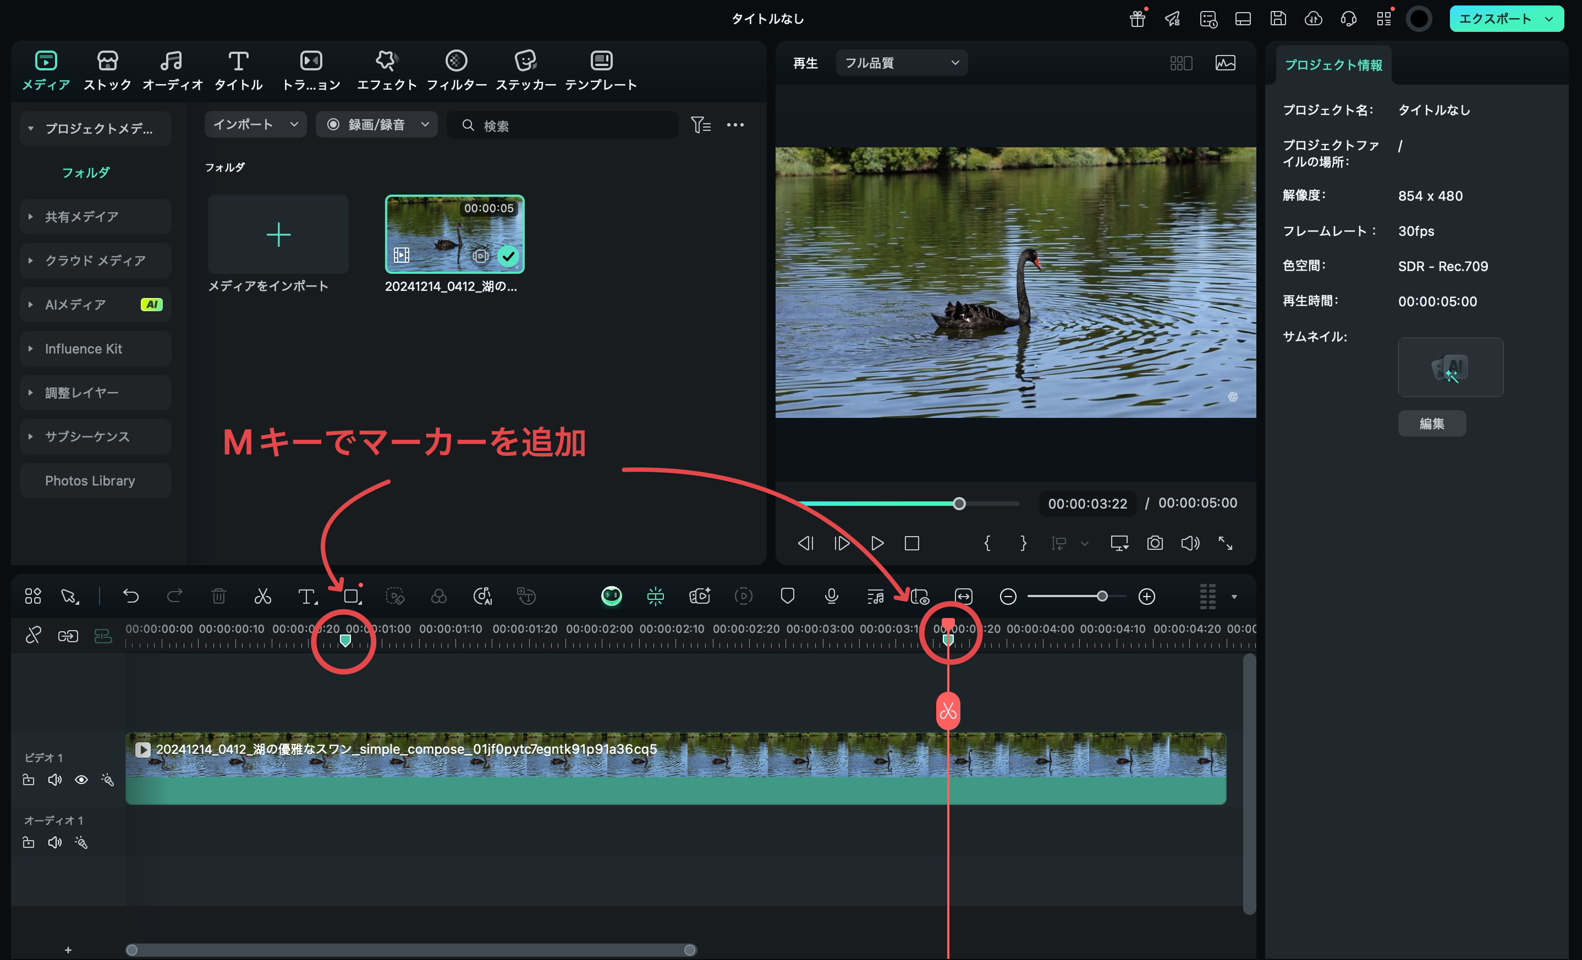The image size is (1582, 960).
Task: Click the split scissors icon in timeline toolbar
Action: click(262, 596)
